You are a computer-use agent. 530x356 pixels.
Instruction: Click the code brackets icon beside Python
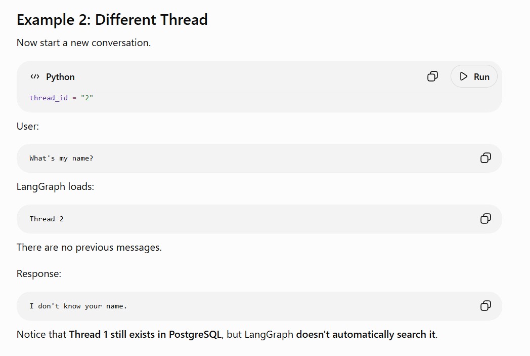point(35,77)
